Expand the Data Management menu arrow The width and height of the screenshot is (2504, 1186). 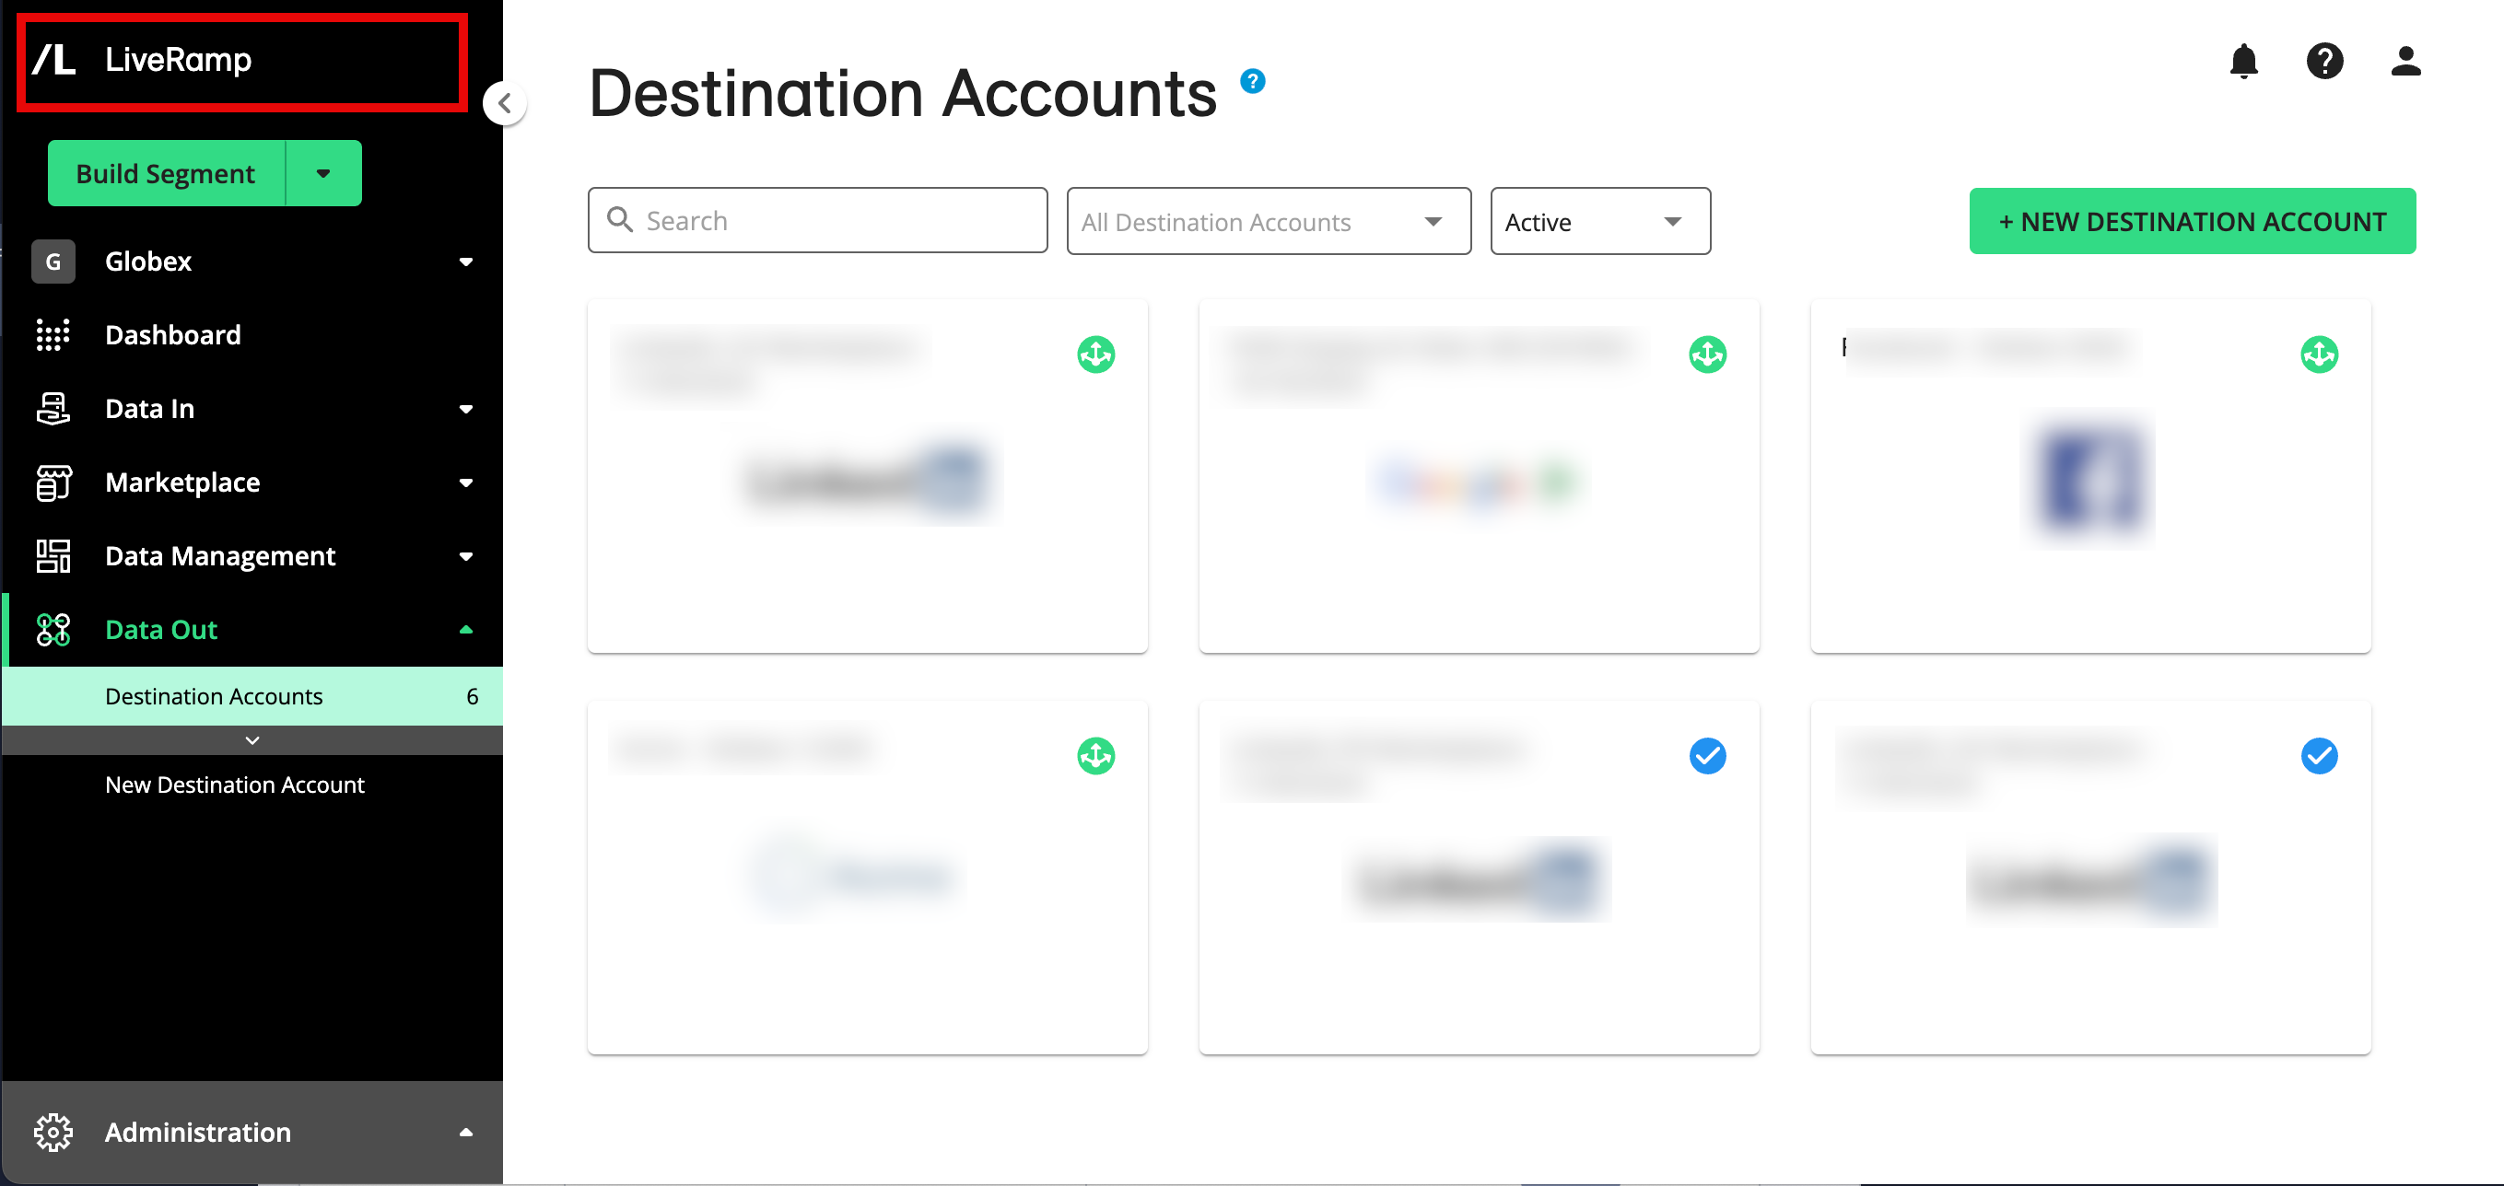pos(465,556)
